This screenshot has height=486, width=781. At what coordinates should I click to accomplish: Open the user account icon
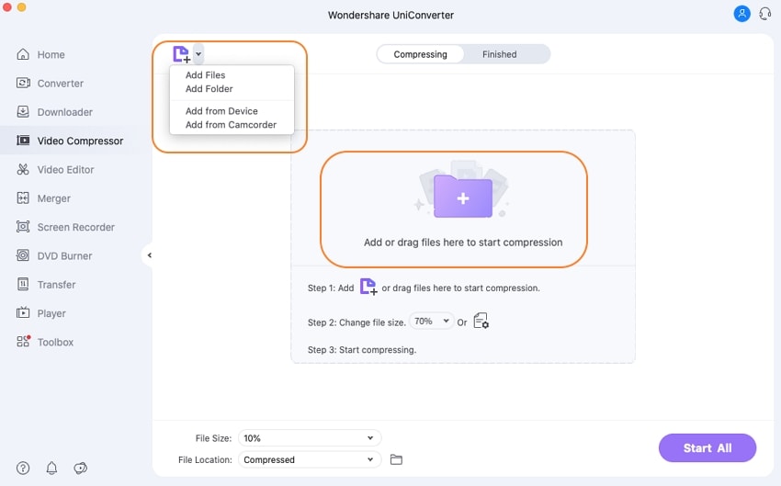[x=741, y=14]
